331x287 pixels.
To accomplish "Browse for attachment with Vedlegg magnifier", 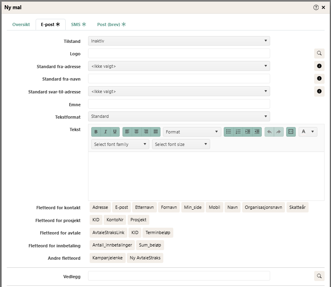I will tap(319, 276).
